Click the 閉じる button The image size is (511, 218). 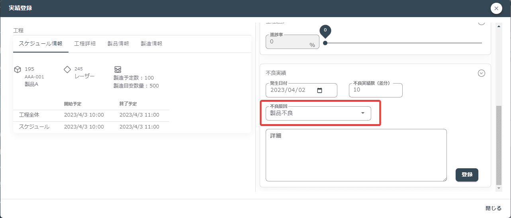tap(493, 208)
